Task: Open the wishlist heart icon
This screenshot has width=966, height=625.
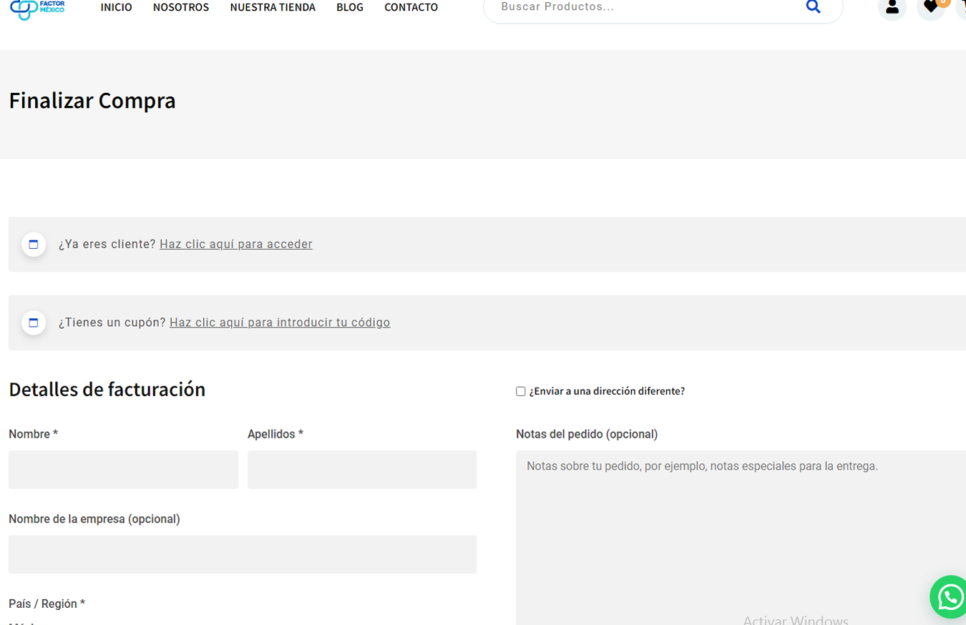Action: pyautogui.click(x=930, y=7)
